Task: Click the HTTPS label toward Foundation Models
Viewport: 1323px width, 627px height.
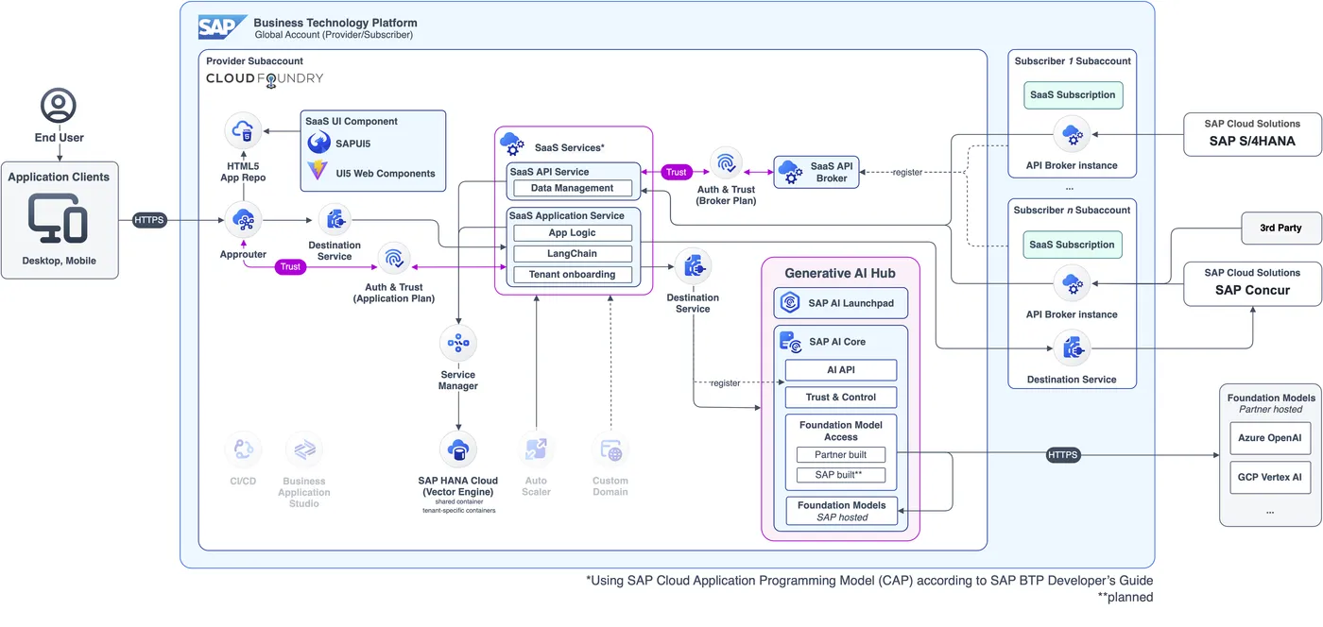Action: point(1063,455)
